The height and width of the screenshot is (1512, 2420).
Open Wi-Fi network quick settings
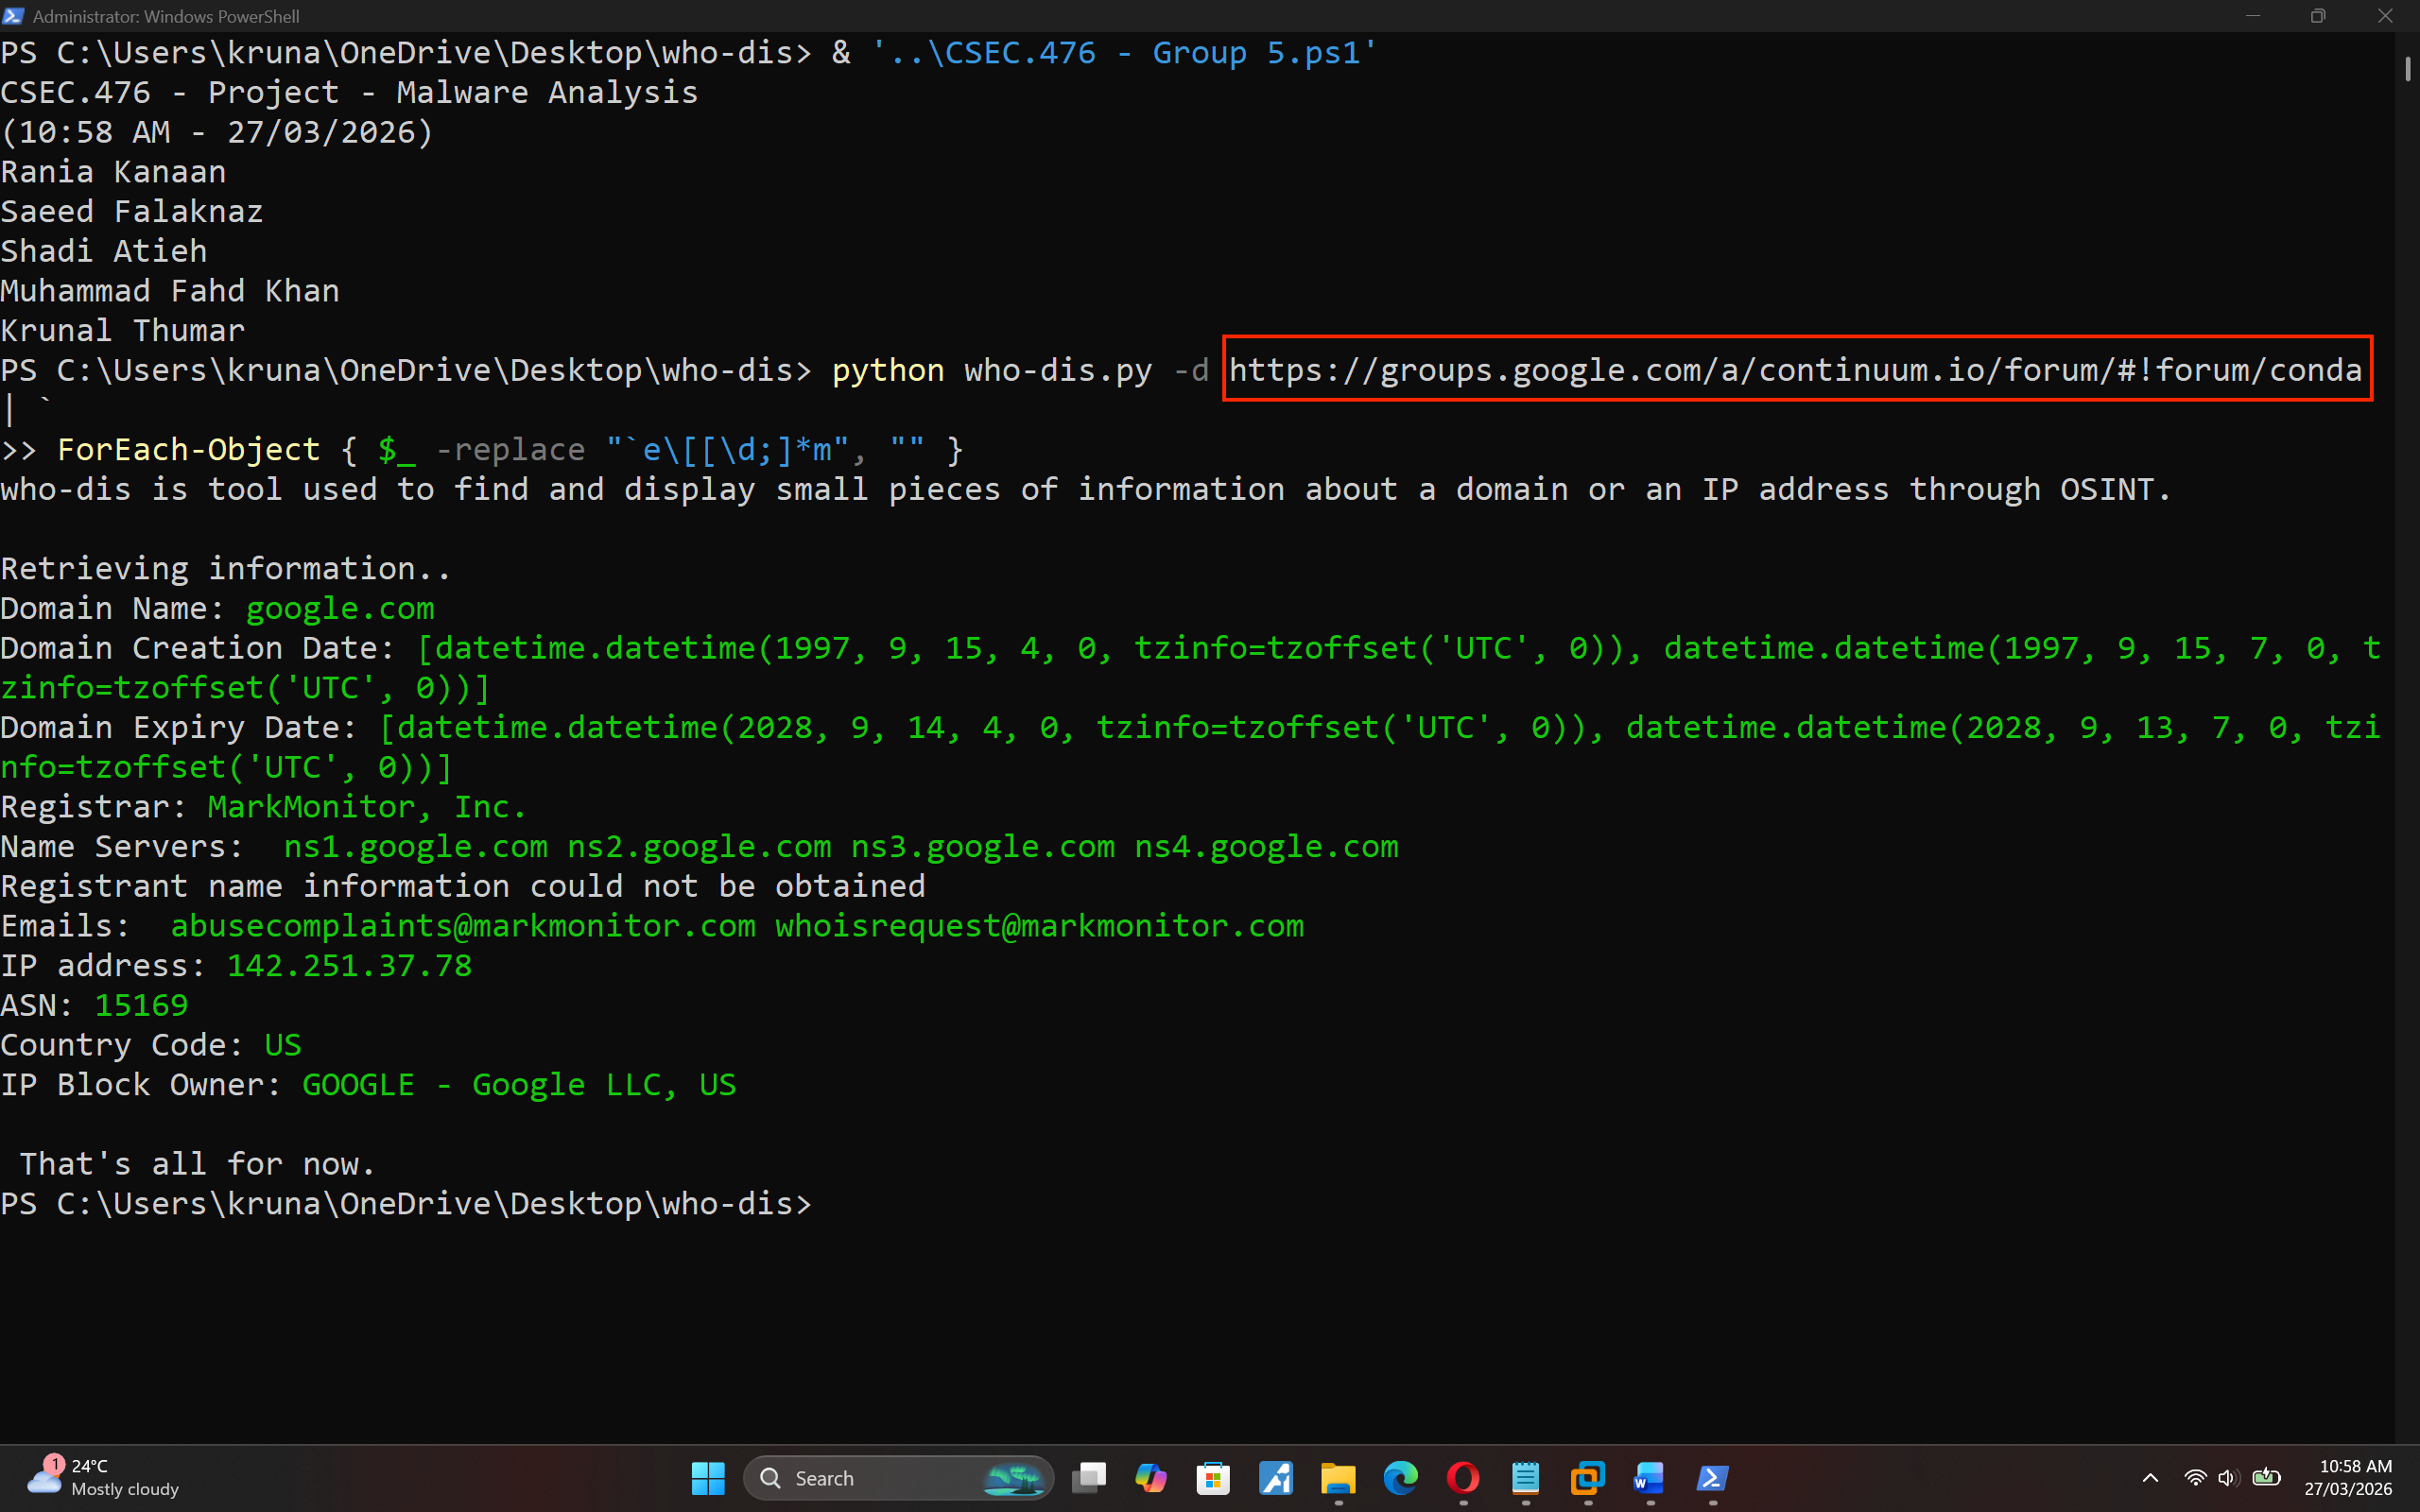click(2195, 1477)
